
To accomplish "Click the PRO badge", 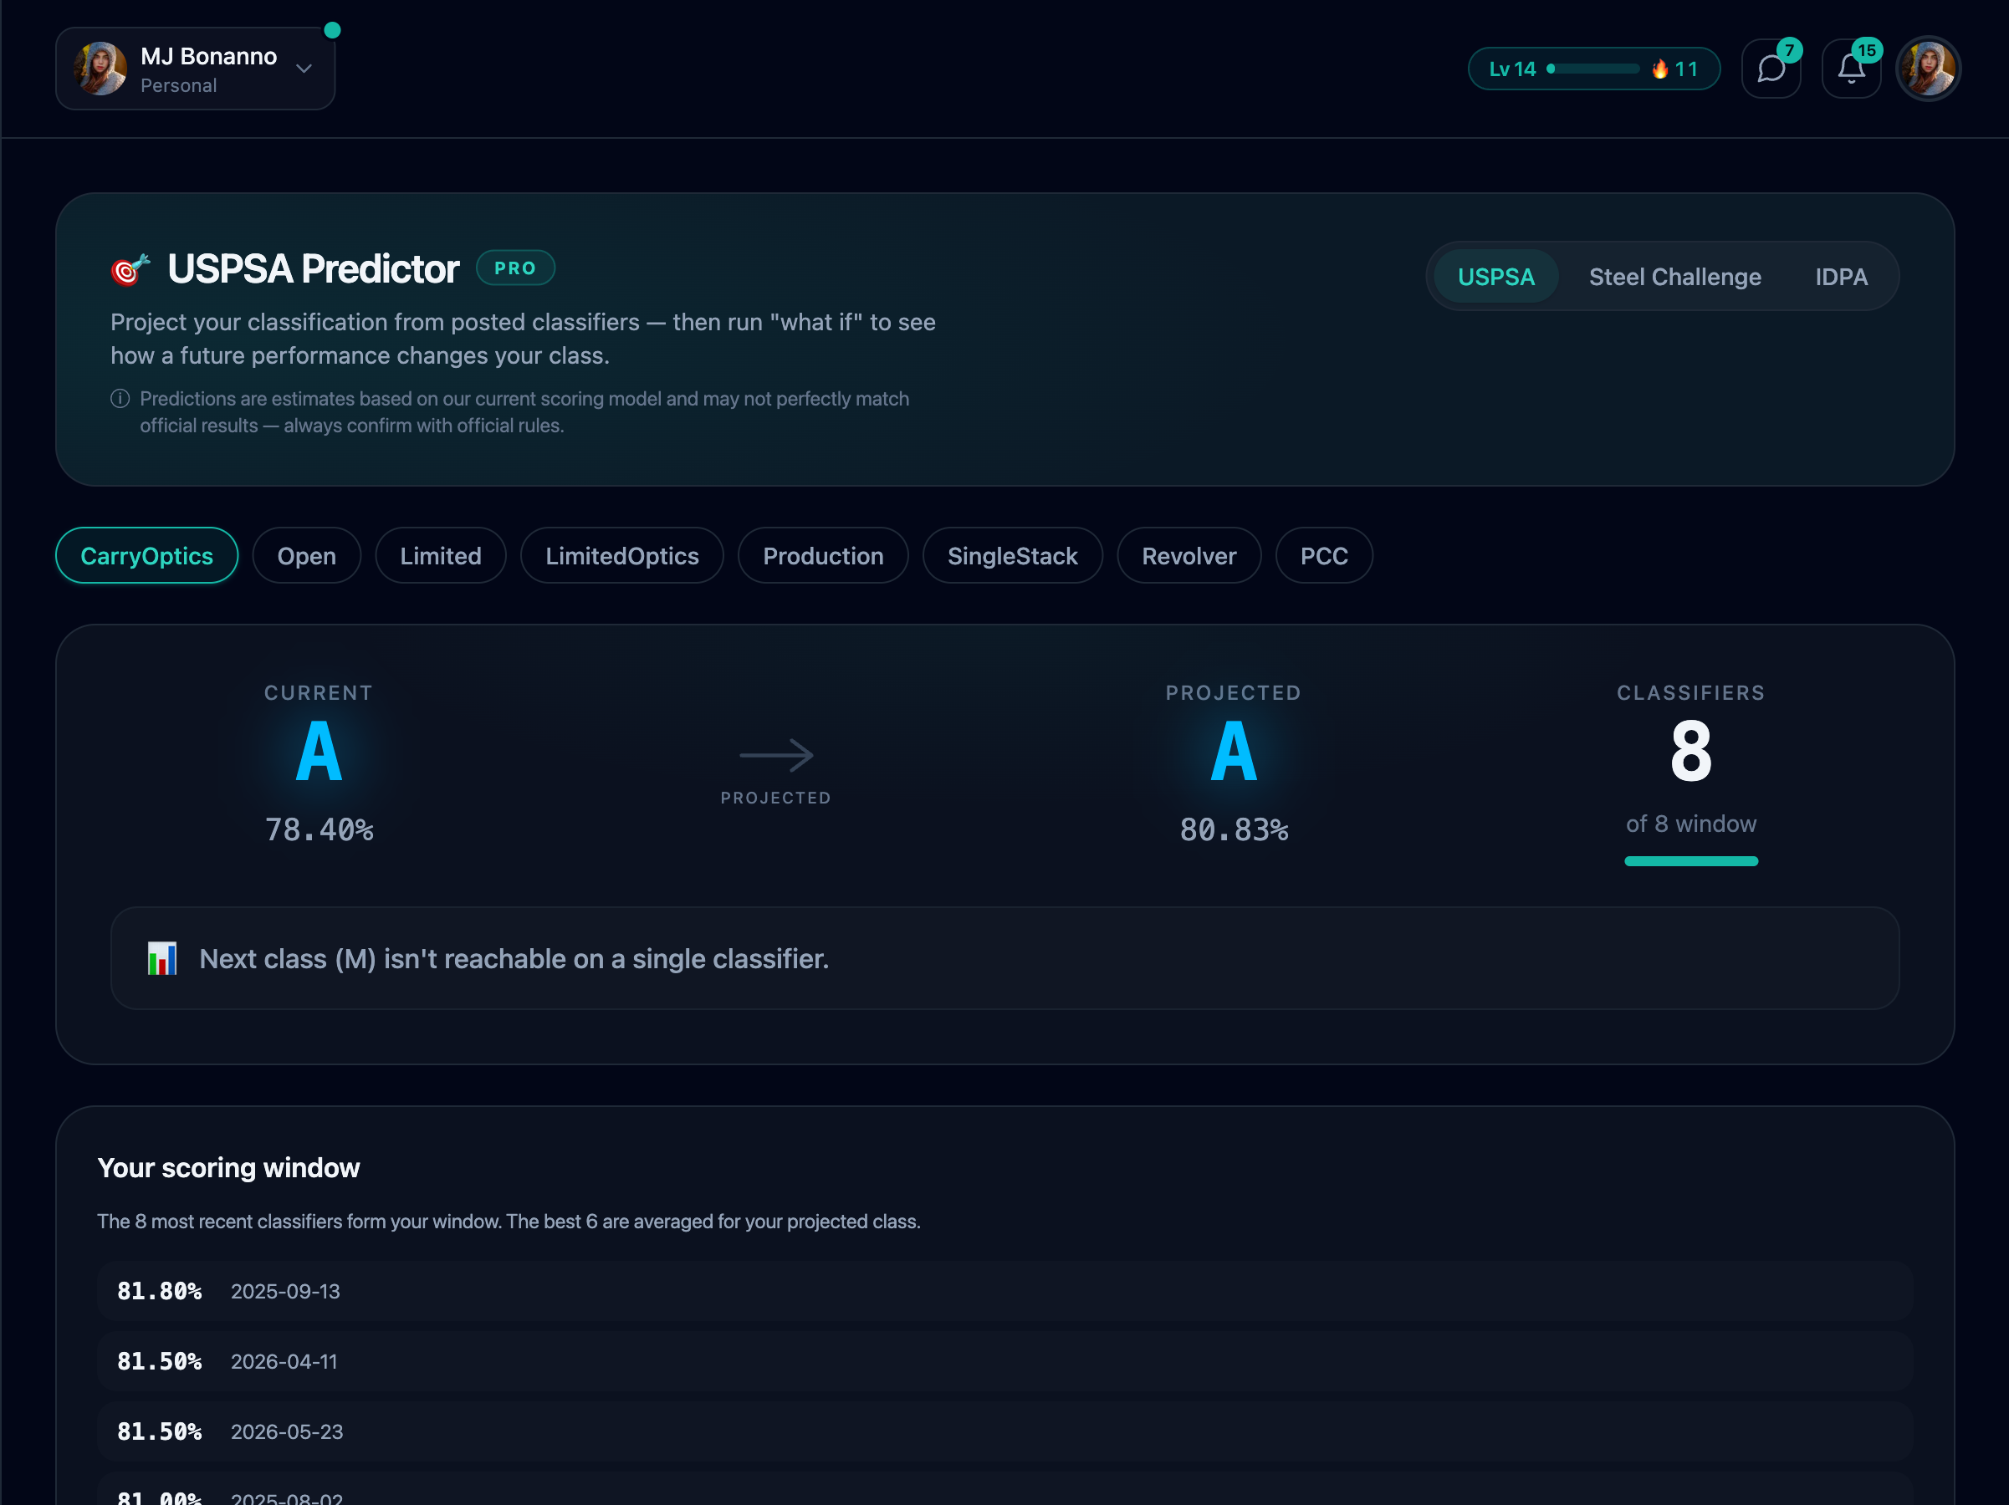I will point(516,268).
